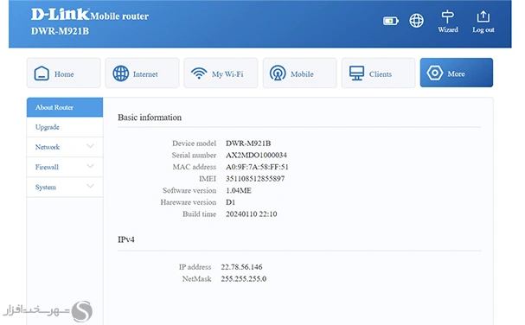Click the Internet globe icon
Viewport: 525px width, 325px height.
click(x=120, y=73)
